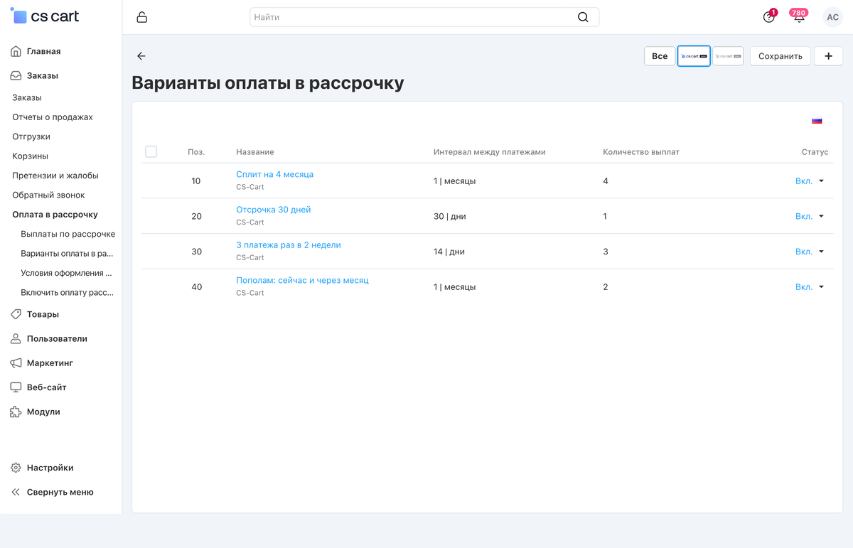853x548 pixels.
Task: Open the Пополам: сейчас и через месяц link
Action: tap(302, 280)
